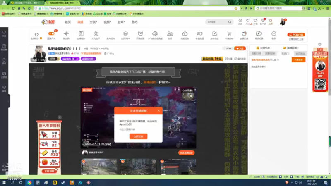This screenshot has width=331, height=186.
Task: Open the 全民乐PK shield icon
Action: tap(126, 33)
